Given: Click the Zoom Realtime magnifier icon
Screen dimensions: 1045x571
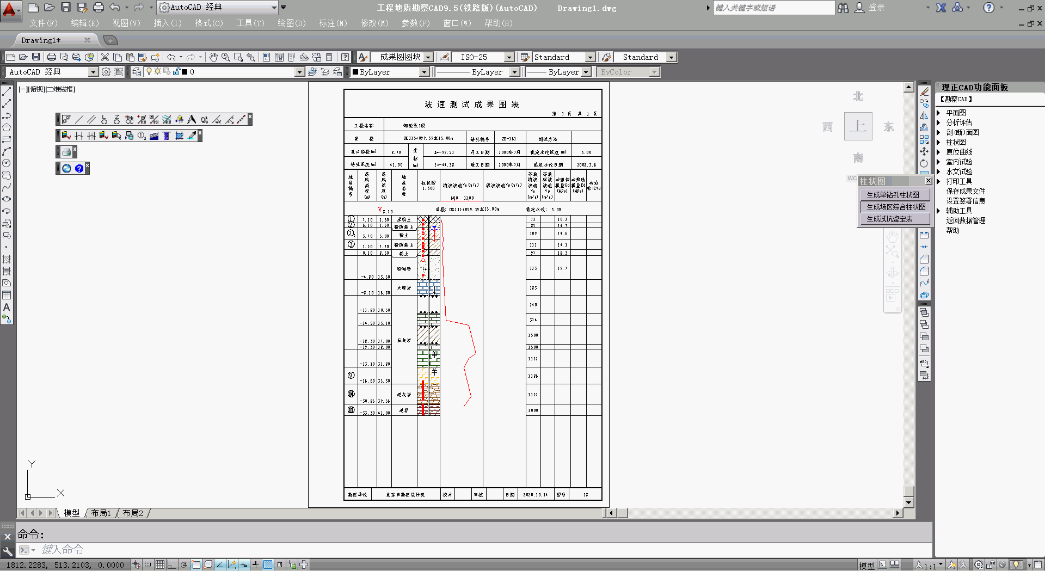Looking at the screenshot, I should pos(225,57).
